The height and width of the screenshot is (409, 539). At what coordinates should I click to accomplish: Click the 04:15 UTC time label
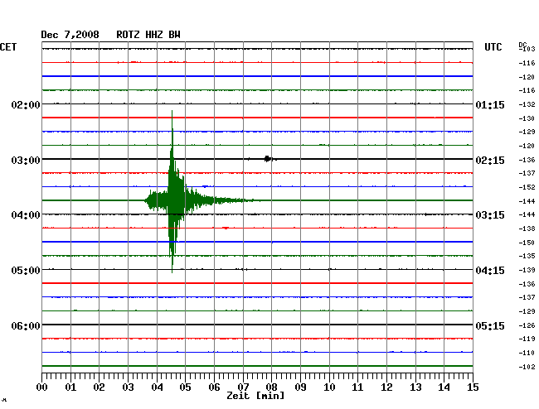pos(490,271)
